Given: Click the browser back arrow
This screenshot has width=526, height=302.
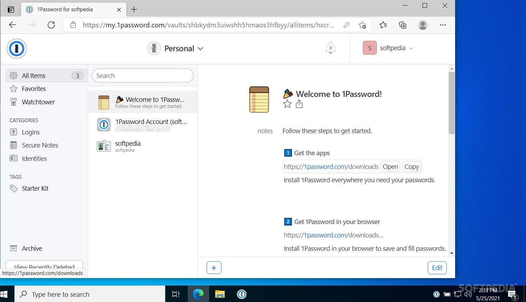Looking at the screenshot, I should 13,25.
